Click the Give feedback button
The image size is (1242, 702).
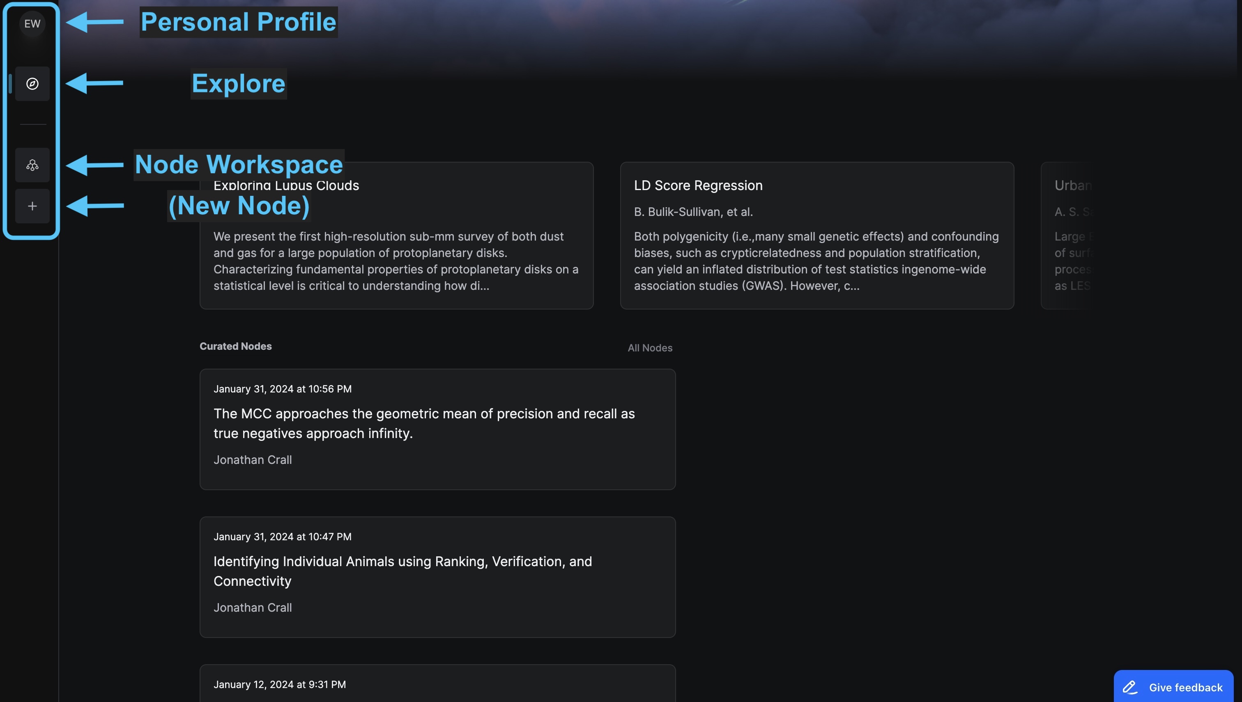click(x=1173, y=686)
